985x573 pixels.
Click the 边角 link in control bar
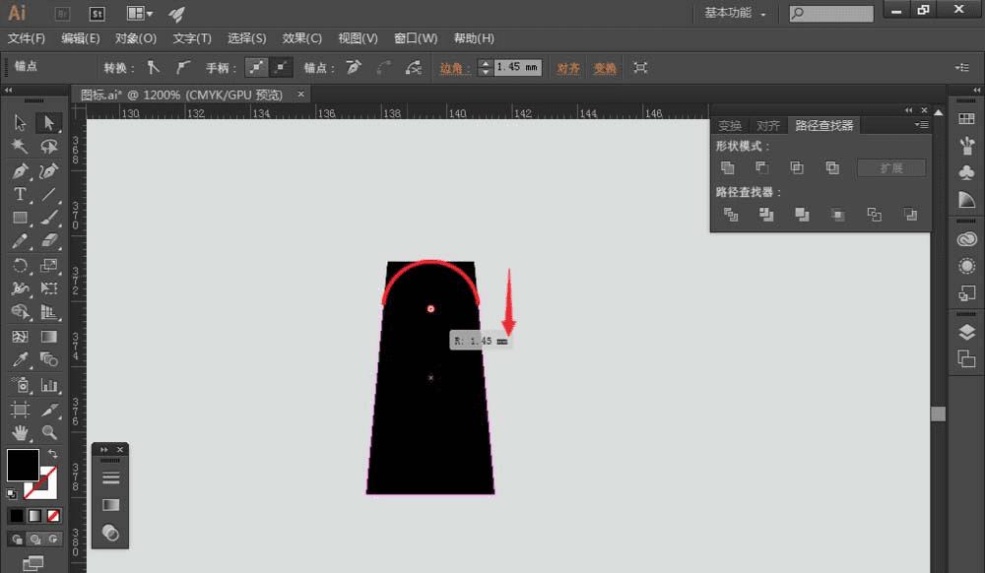[x=453, y=68]
